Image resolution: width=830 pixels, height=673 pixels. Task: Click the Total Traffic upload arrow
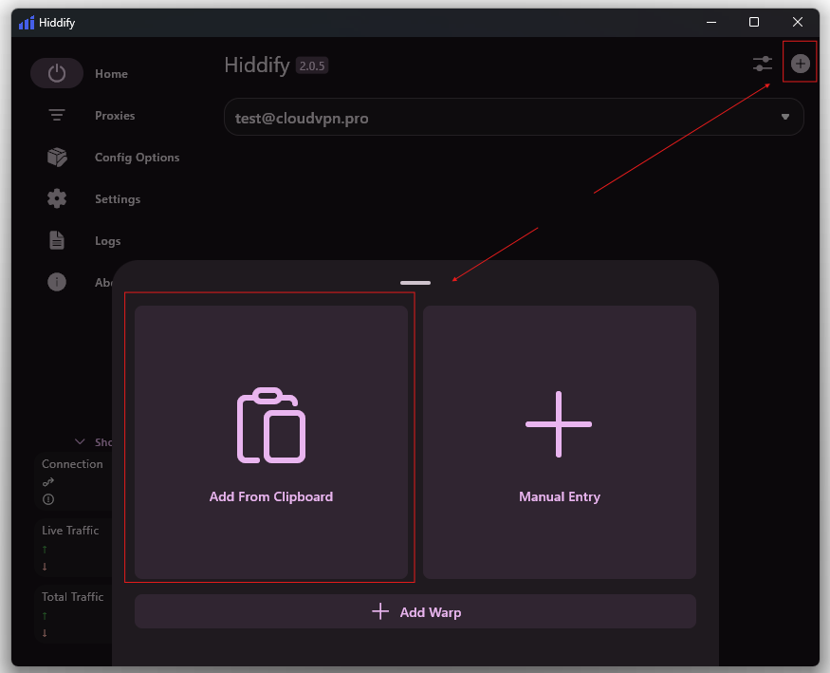pos(45,616)
